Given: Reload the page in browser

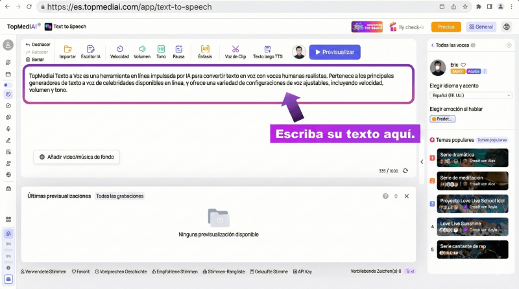Looking at the screenshot, I should (x=29, y=6).
